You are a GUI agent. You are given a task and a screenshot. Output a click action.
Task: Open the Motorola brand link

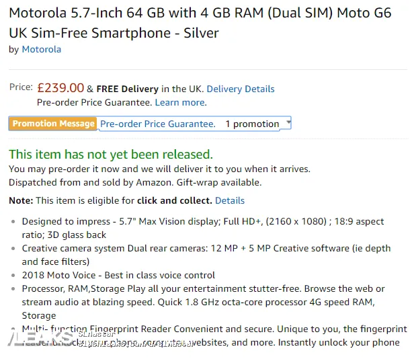(x=41, y=49)
